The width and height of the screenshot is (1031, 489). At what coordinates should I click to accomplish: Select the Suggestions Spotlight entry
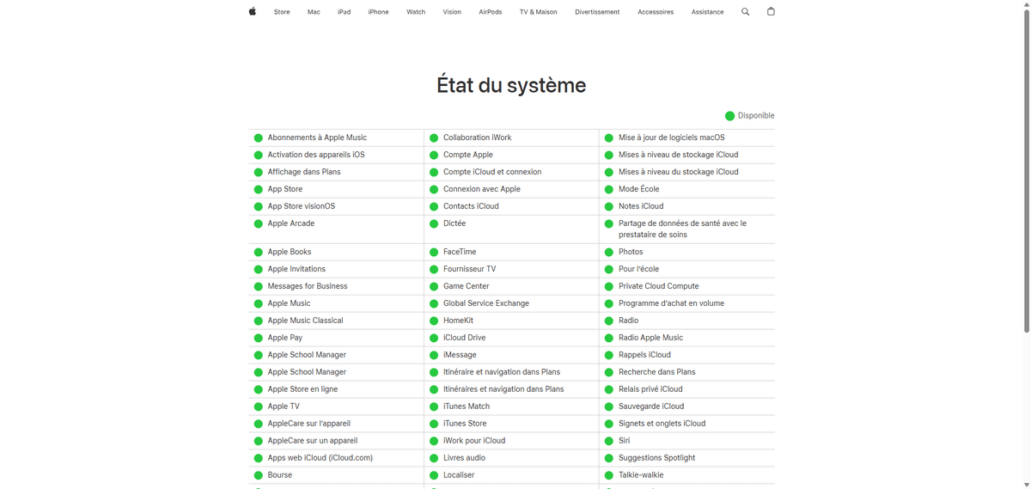[657, 458]
